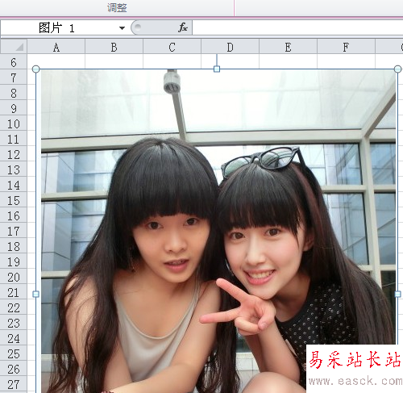Image resolution: width=403 pixels, height=393 pixels.
Task: Select row 7 header
Action: pos(14,77)
